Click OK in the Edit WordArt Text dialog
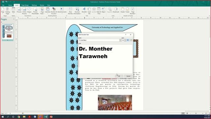This screenshot has width=211, height=119. tap(119, 76)
